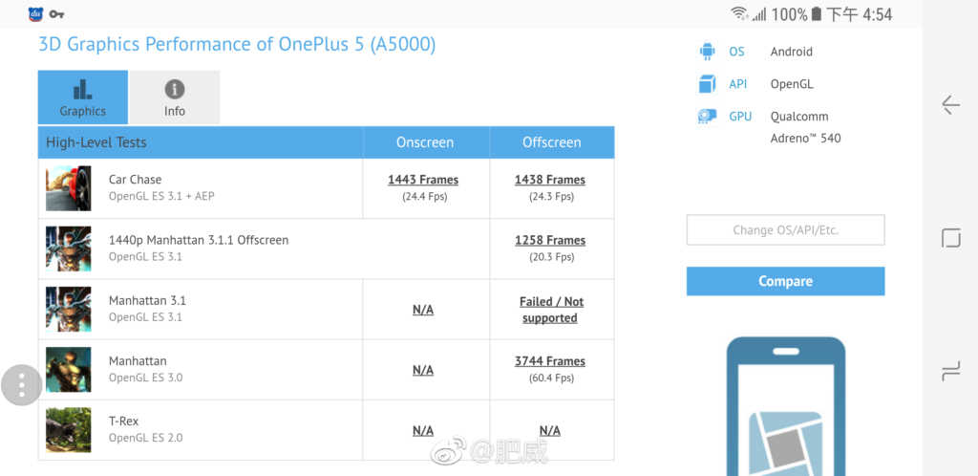Click the status bar clock 下午 4:54
Image resolution: width=978 pixels, height=476 pixels.
click(x=860, y=14)
